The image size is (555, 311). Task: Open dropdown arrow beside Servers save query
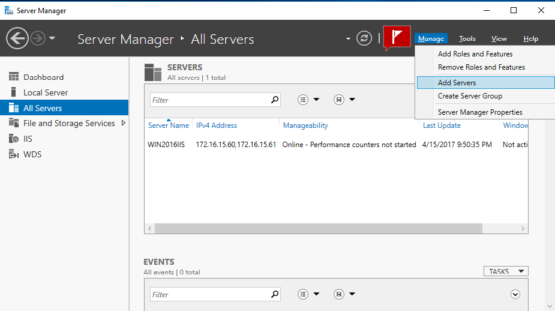[x=352, y=100]
